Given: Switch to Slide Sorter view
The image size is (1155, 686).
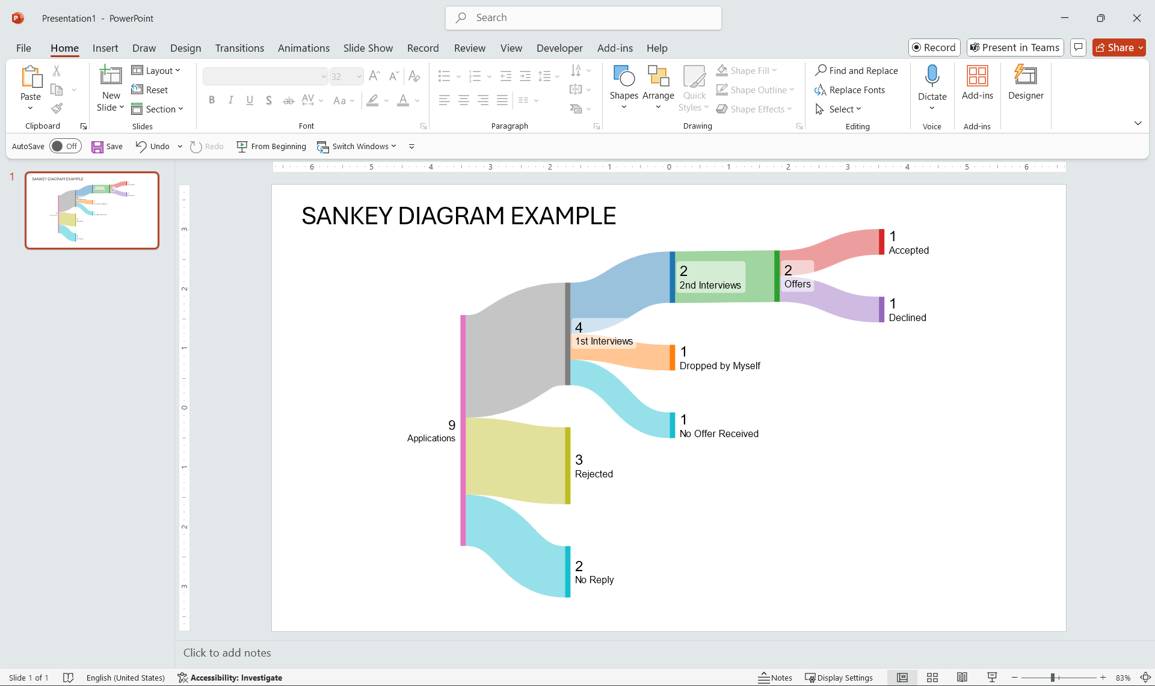Looking at the screenshot, I should [x=932, y=678].
